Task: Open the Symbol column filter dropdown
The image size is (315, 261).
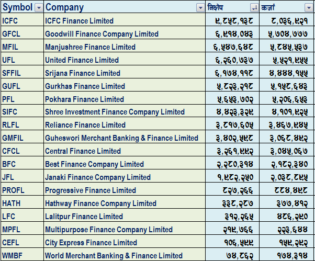Action: click(38, 7)
